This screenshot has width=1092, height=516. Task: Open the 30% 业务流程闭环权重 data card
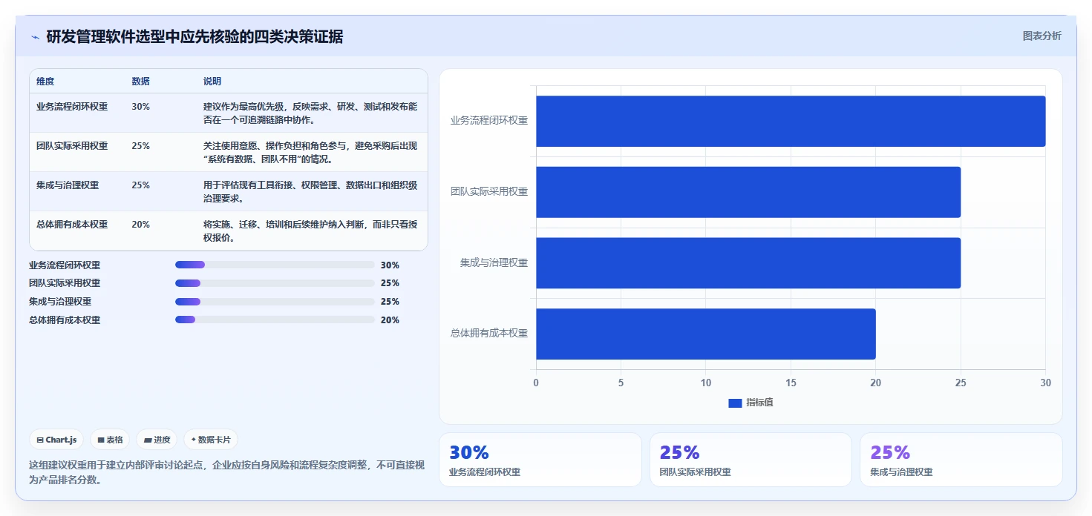[540, 460]
